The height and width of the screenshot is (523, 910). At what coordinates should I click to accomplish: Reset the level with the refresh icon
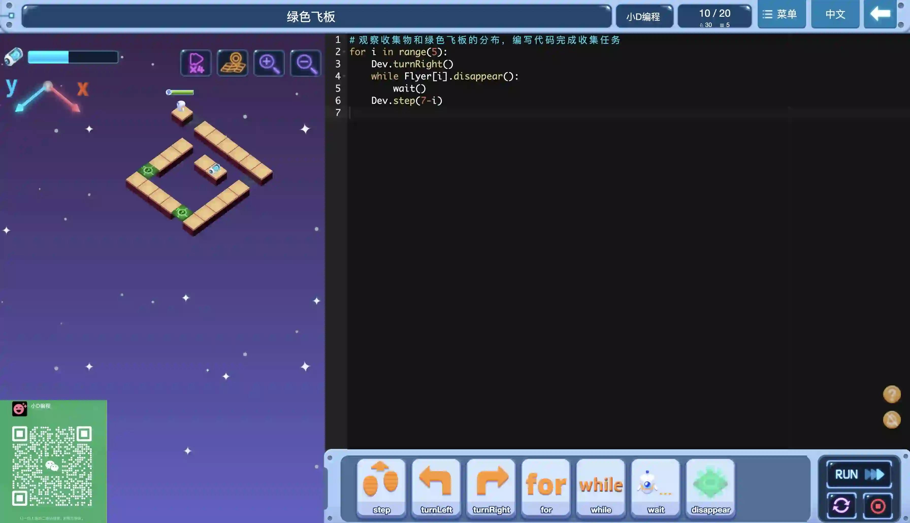(x=841, y=506)
